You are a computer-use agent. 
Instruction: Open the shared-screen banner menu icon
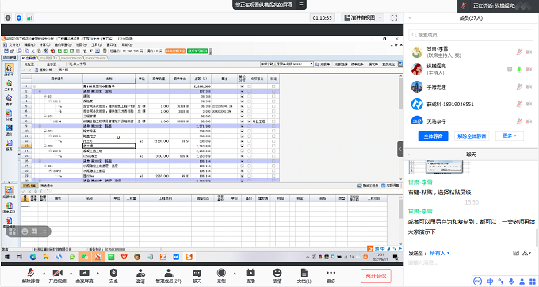click(x=300, y=5)
